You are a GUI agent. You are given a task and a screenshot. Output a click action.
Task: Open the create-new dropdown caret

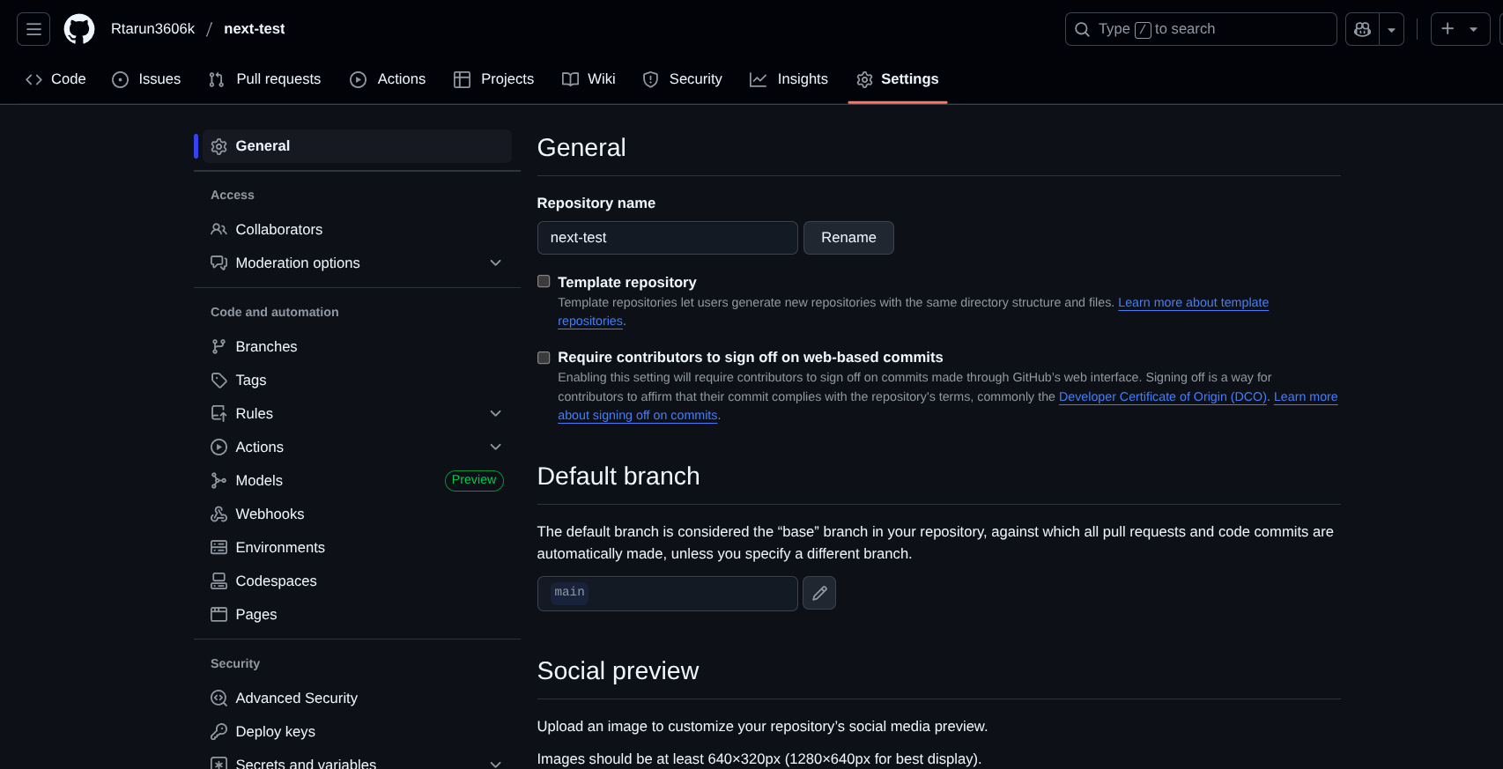click(x=1473, y=29)
